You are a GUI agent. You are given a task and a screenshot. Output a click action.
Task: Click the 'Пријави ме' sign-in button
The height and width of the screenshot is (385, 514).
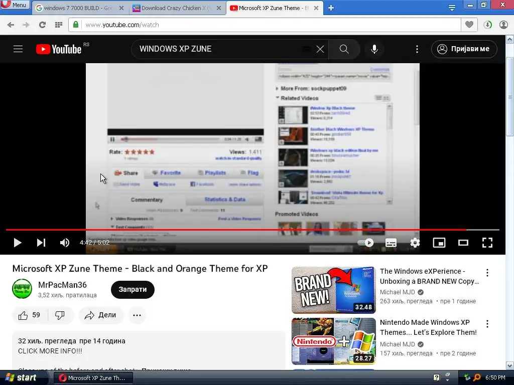pyautogui.click(x=464, y=49)
